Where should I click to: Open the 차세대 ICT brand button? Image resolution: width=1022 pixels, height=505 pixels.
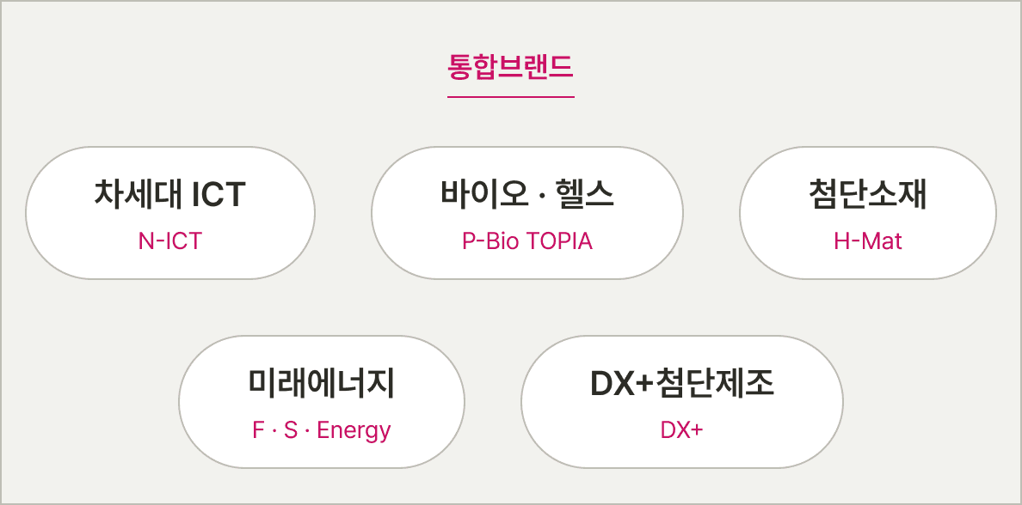170,213
